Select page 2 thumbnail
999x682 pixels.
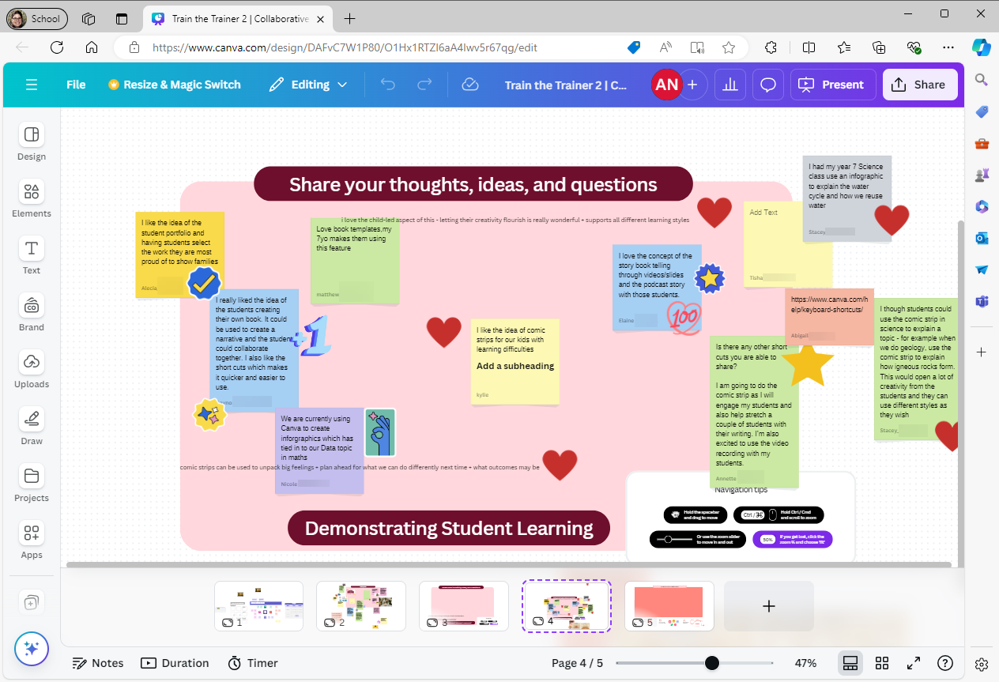coord(361,606)
